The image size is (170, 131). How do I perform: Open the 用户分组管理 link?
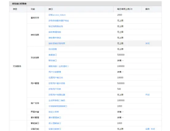(55, 72)
